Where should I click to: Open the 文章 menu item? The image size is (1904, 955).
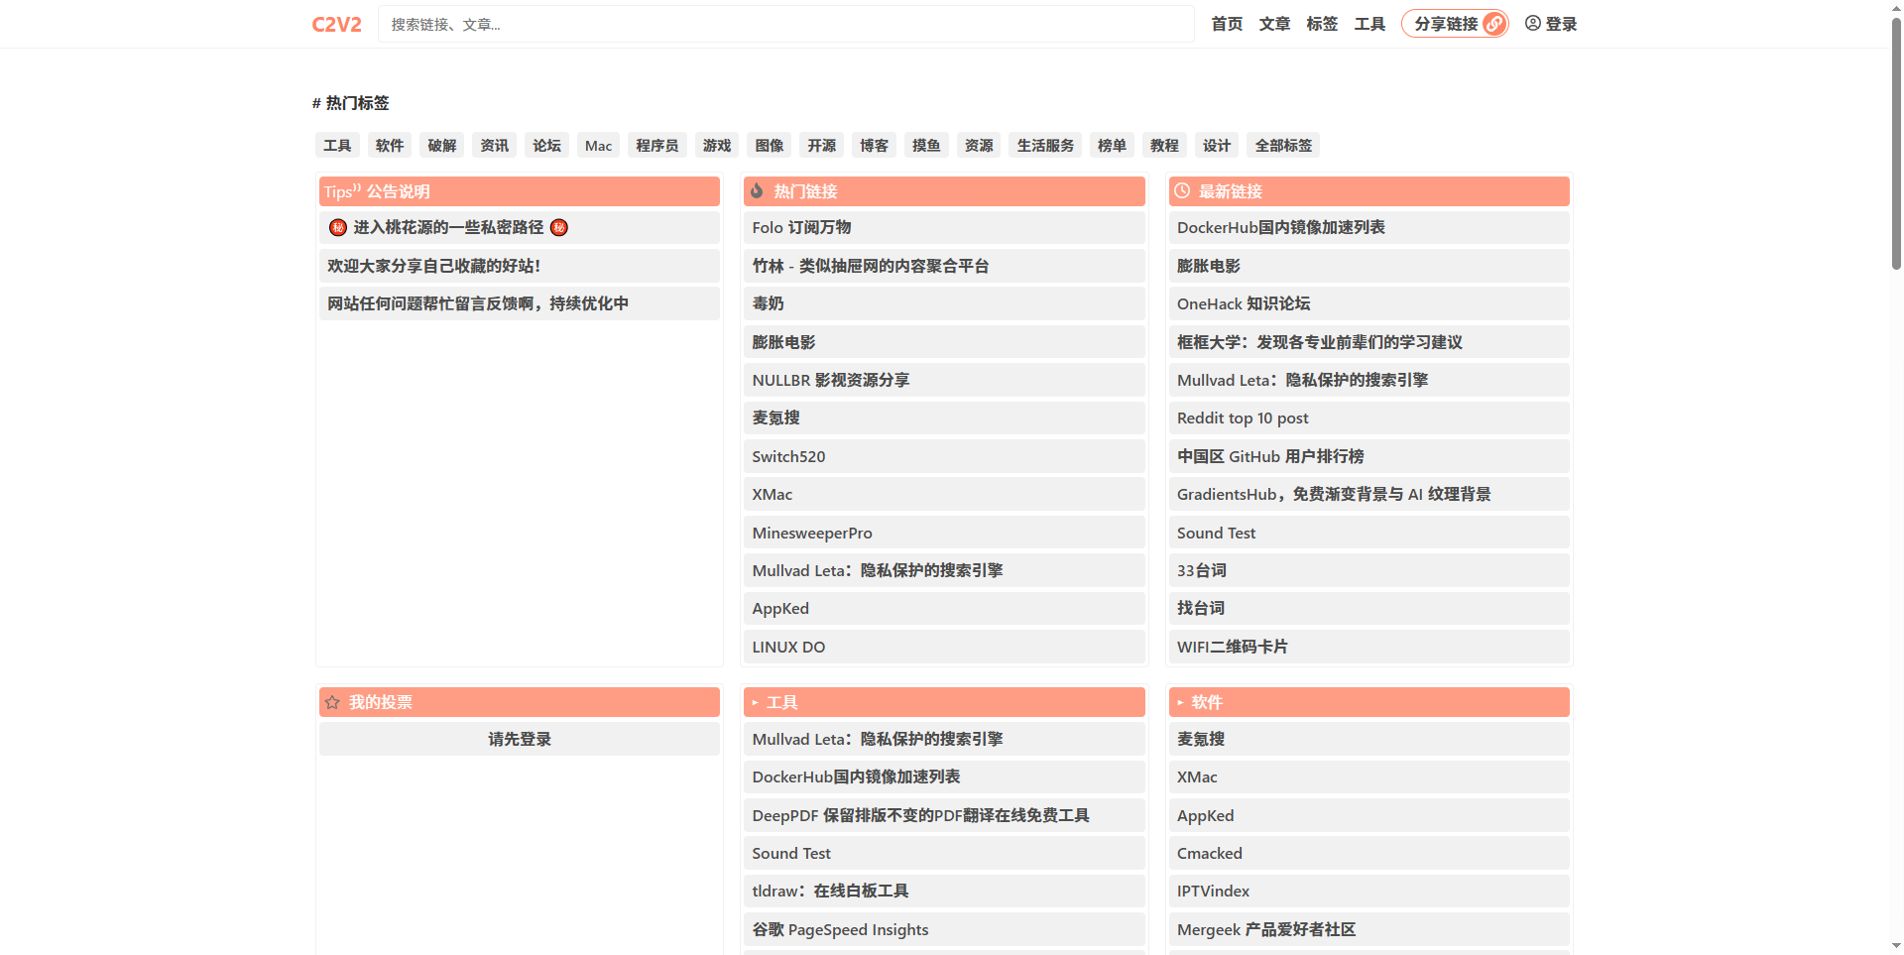[x=1274, y=24]
